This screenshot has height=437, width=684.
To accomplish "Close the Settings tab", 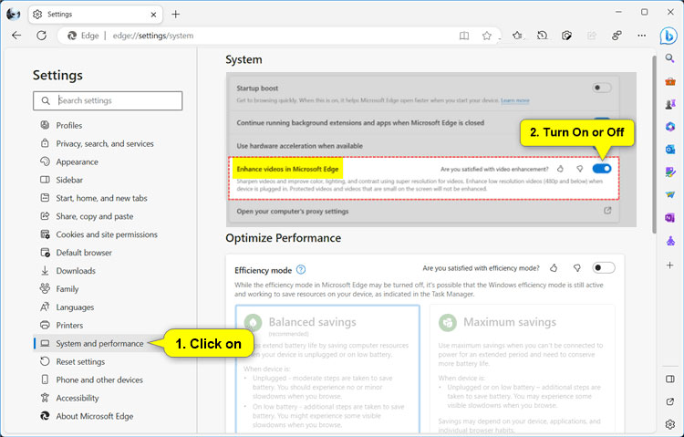I will 153,15.
